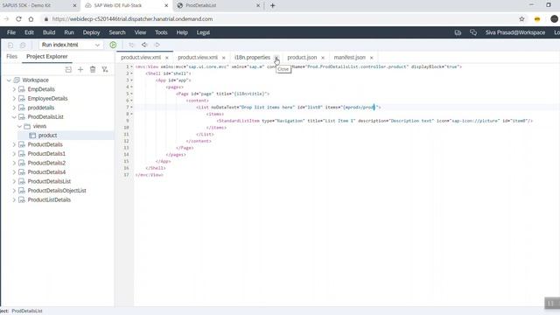The height and width of the screenshot is (315, 560).
Task: Open the Tools menu
Action: tap(161, 32)
